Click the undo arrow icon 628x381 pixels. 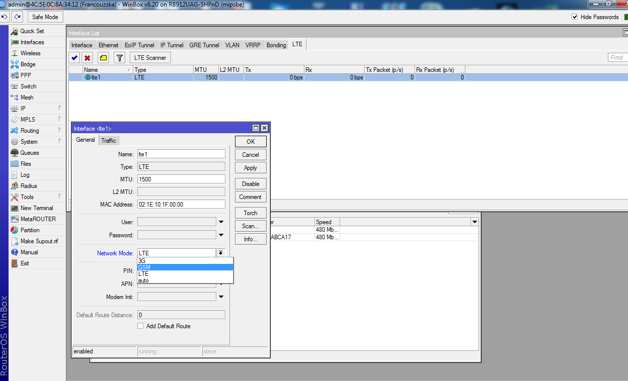click(x=5, y=17)
